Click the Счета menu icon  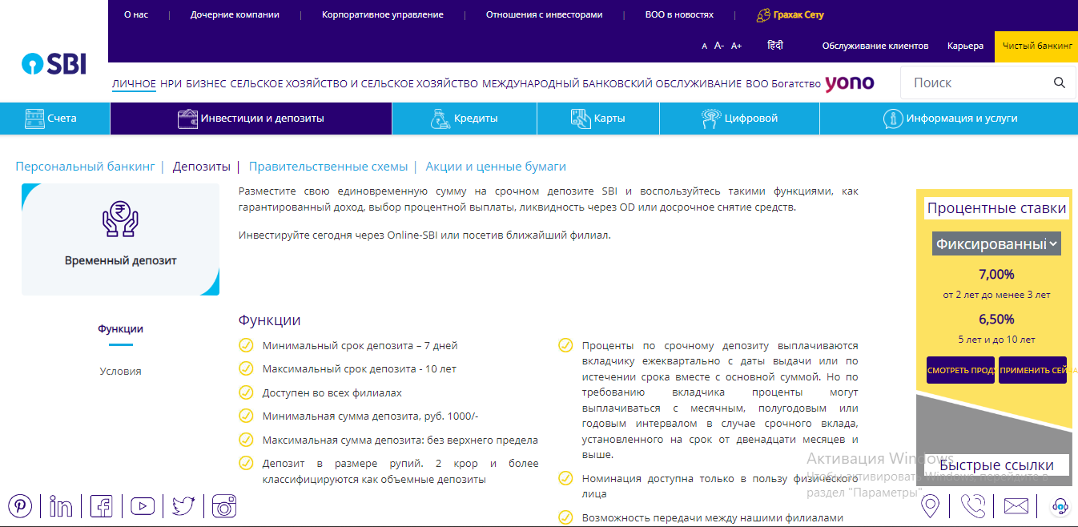[34, 119]
